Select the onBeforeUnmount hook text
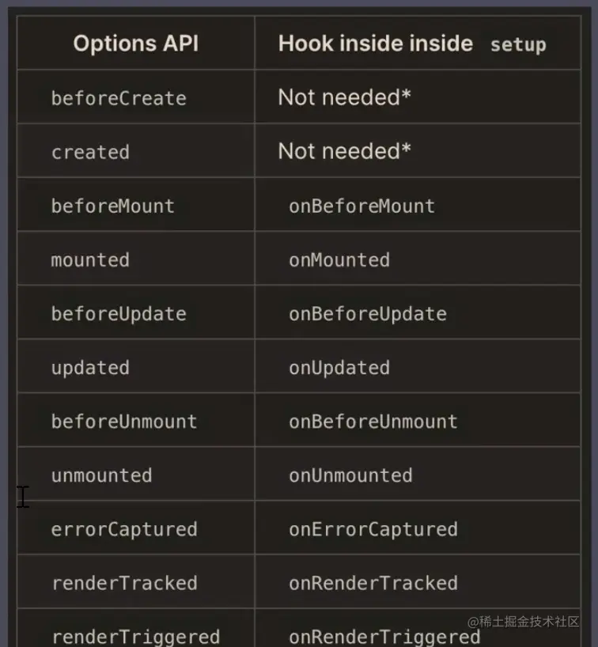Image resolution: width=598 pixels, height=647 pixels. click(373, 421)
